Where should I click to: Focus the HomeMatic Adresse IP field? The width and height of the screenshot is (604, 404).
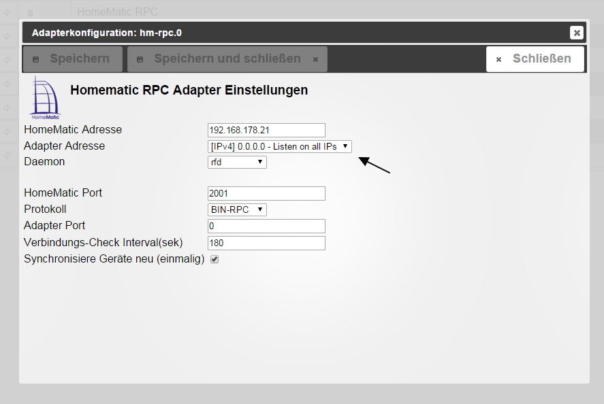pos(266,130)
